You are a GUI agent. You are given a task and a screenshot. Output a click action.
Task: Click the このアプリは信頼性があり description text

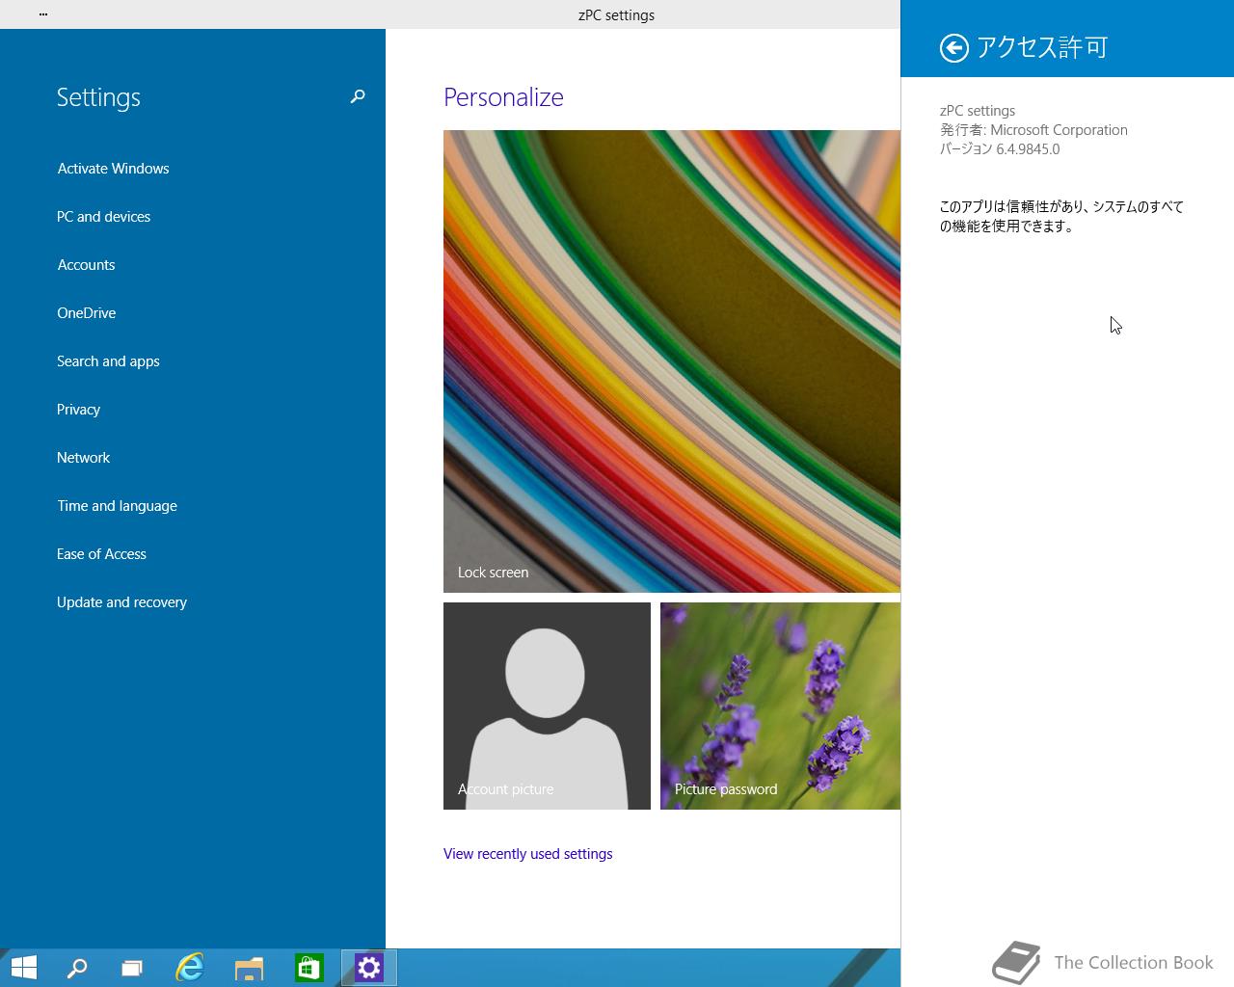tap(1061, 217)
